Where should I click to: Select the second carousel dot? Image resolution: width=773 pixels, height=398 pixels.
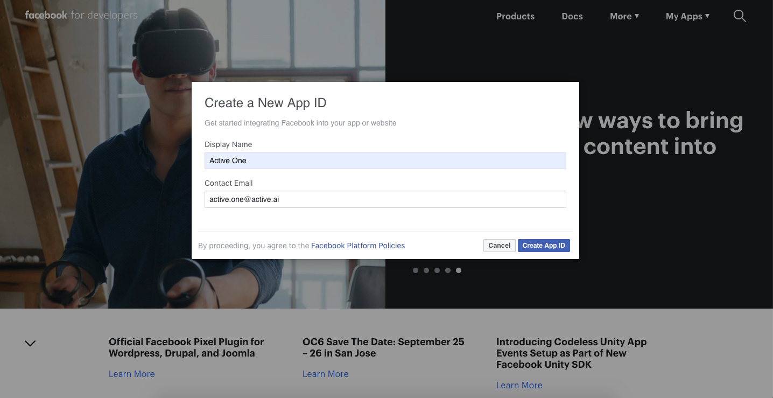tap(426, 270)
